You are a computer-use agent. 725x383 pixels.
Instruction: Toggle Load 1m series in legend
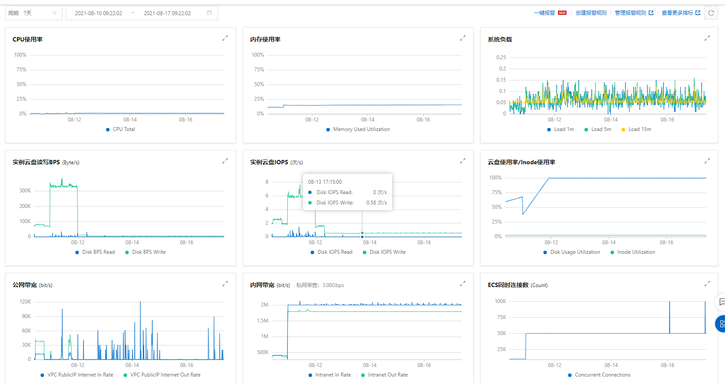point(561,129)
